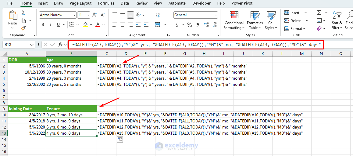Screen dimensions: 353x156
Task: Click the Decrease Indent icon
Action: [138, 24]
